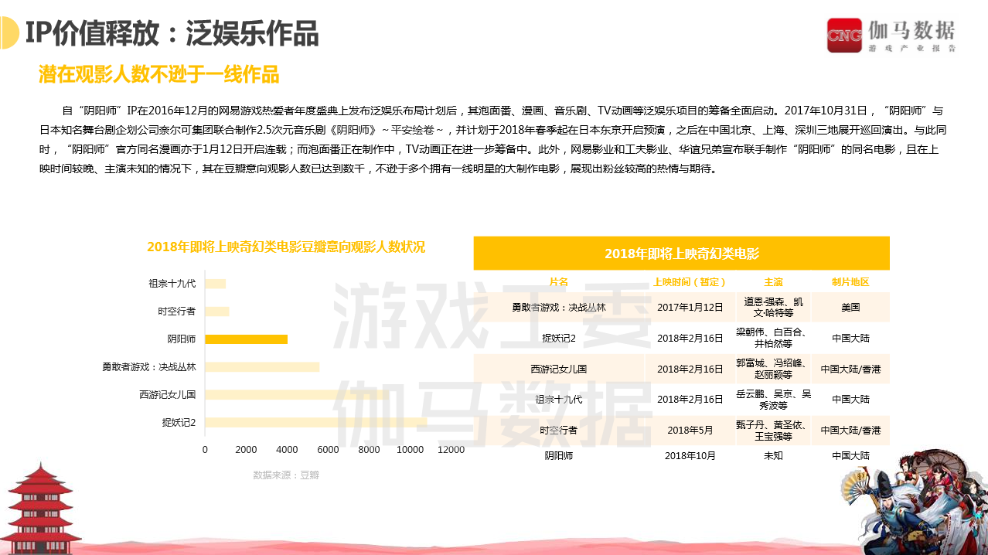The height and width of the screenshot is (555, 988).
Task: Click the 12000 value on the chart axis
Action: tap(451, 450)
